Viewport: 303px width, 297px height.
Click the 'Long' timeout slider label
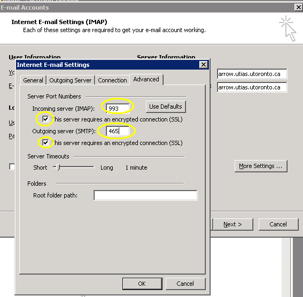click(x=107, y=167)
